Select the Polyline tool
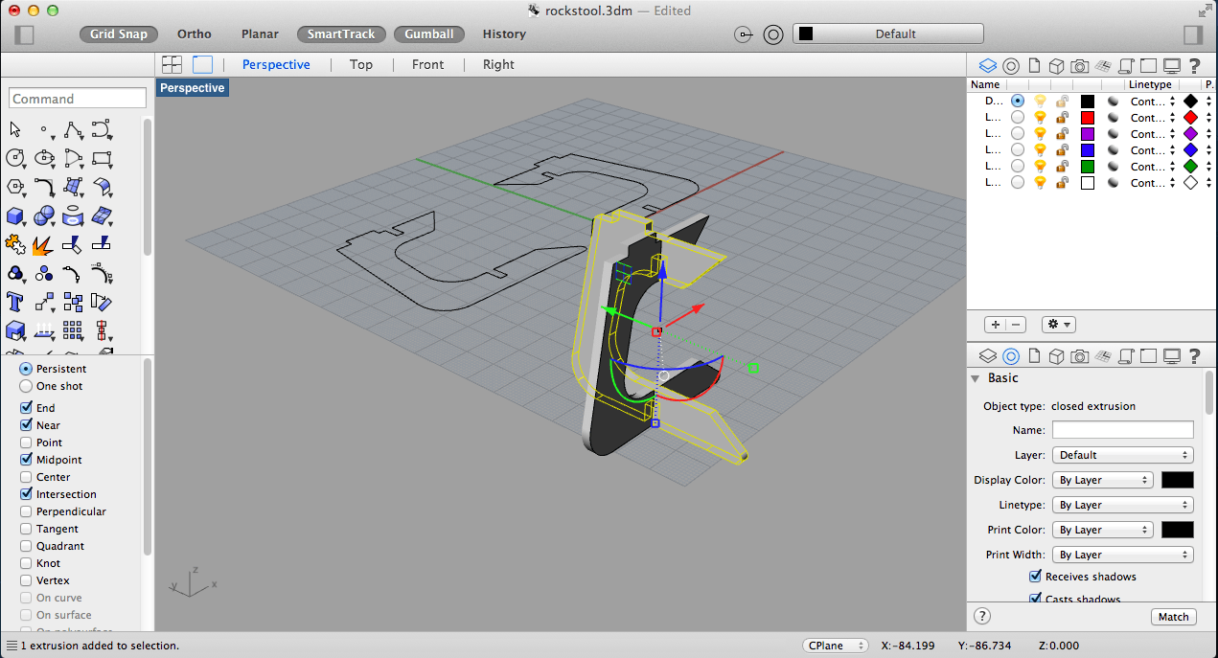Screen dimensions: 1218x658 click(x=73, y=129)
